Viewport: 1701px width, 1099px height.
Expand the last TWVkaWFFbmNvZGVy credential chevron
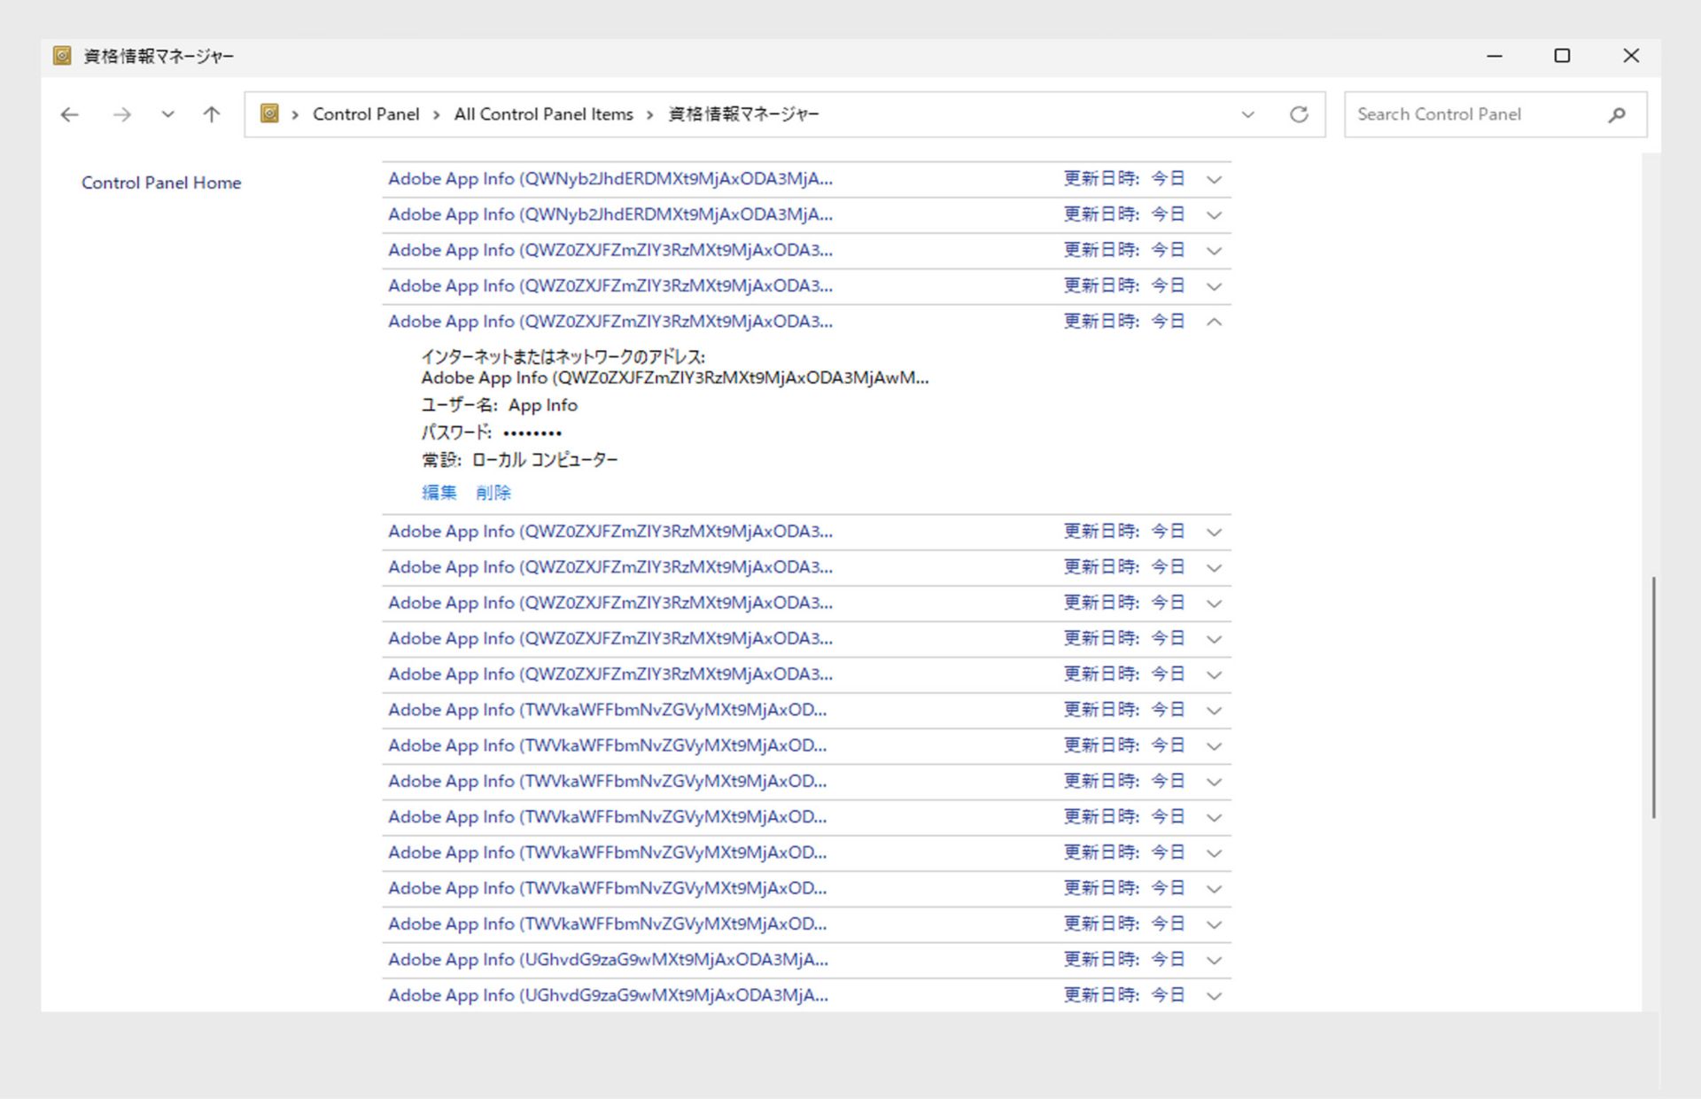[1215, 924]
